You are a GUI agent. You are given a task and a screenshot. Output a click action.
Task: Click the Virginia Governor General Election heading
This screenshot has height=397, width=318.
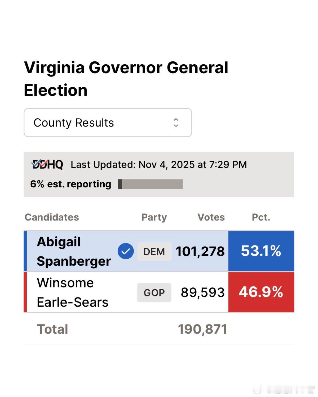pos(126,79)
